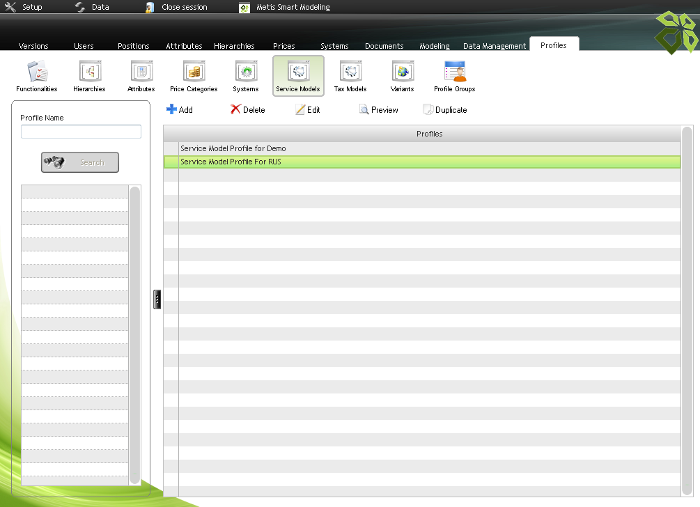Screen dimensions: 700x507
Task: Open the Price Categories icon
Action: click(194, 76)
